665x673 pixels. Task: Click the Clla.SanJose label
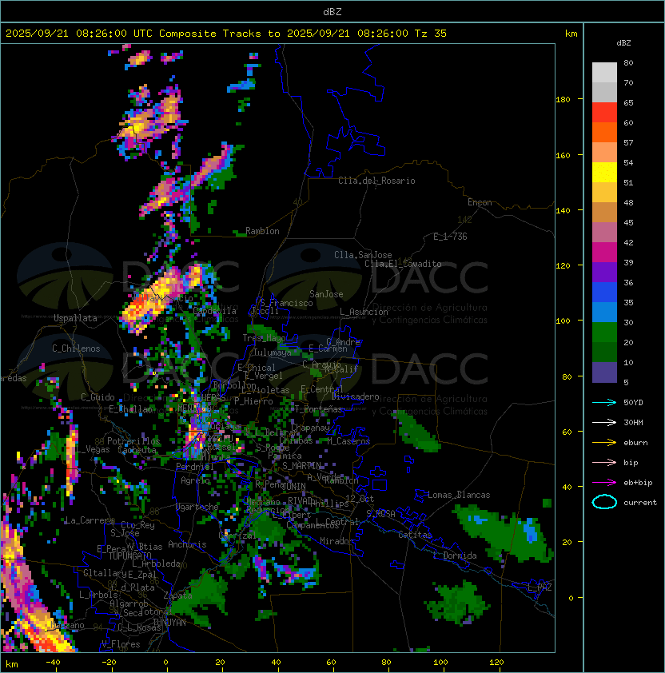[x=363, y=255]
